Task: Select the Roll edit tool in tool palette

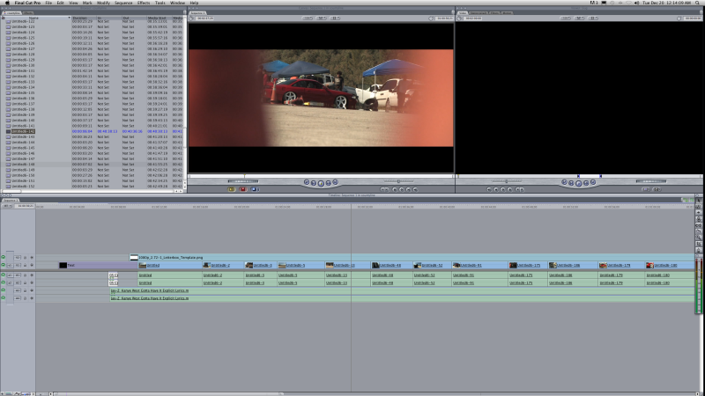Action: 698,219
